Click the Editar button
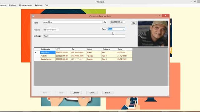 pyautogui.click(x=92, y=93)
